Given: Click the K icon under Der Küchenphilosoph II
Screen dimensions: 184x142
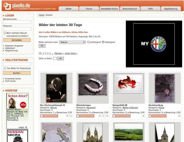Looking at the screenshot, I should click(71, 116).
